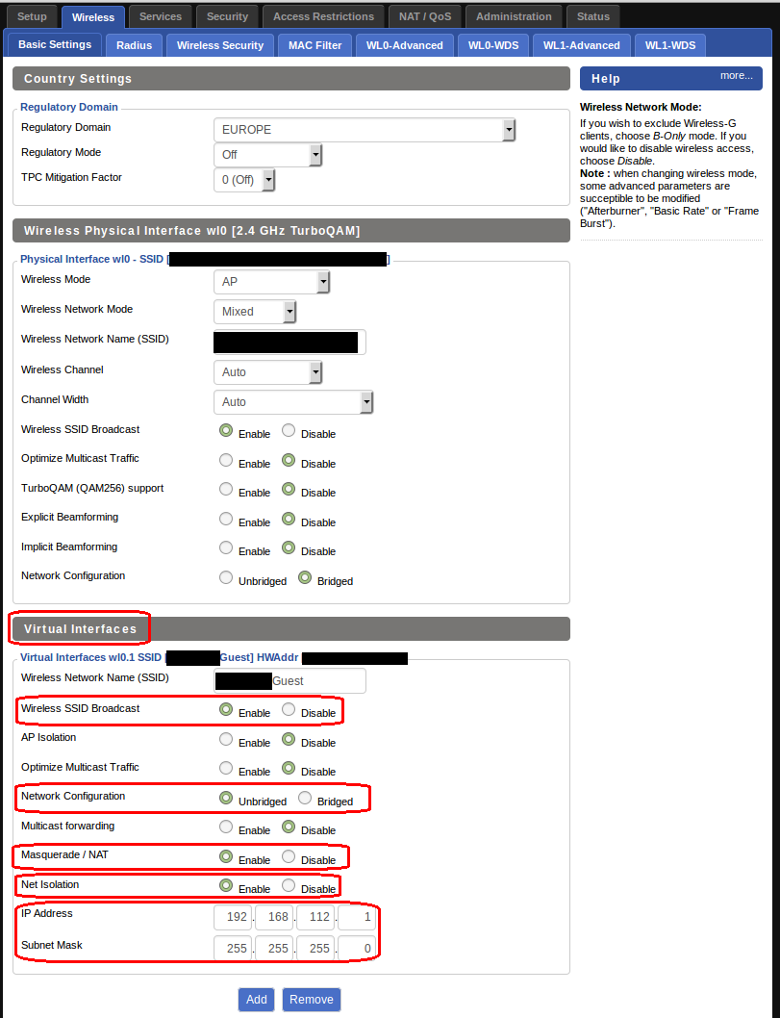This screenshot has height=1018, width=780.
Task: Go to the NAT / QoS tab
Action: click(425, 16)
